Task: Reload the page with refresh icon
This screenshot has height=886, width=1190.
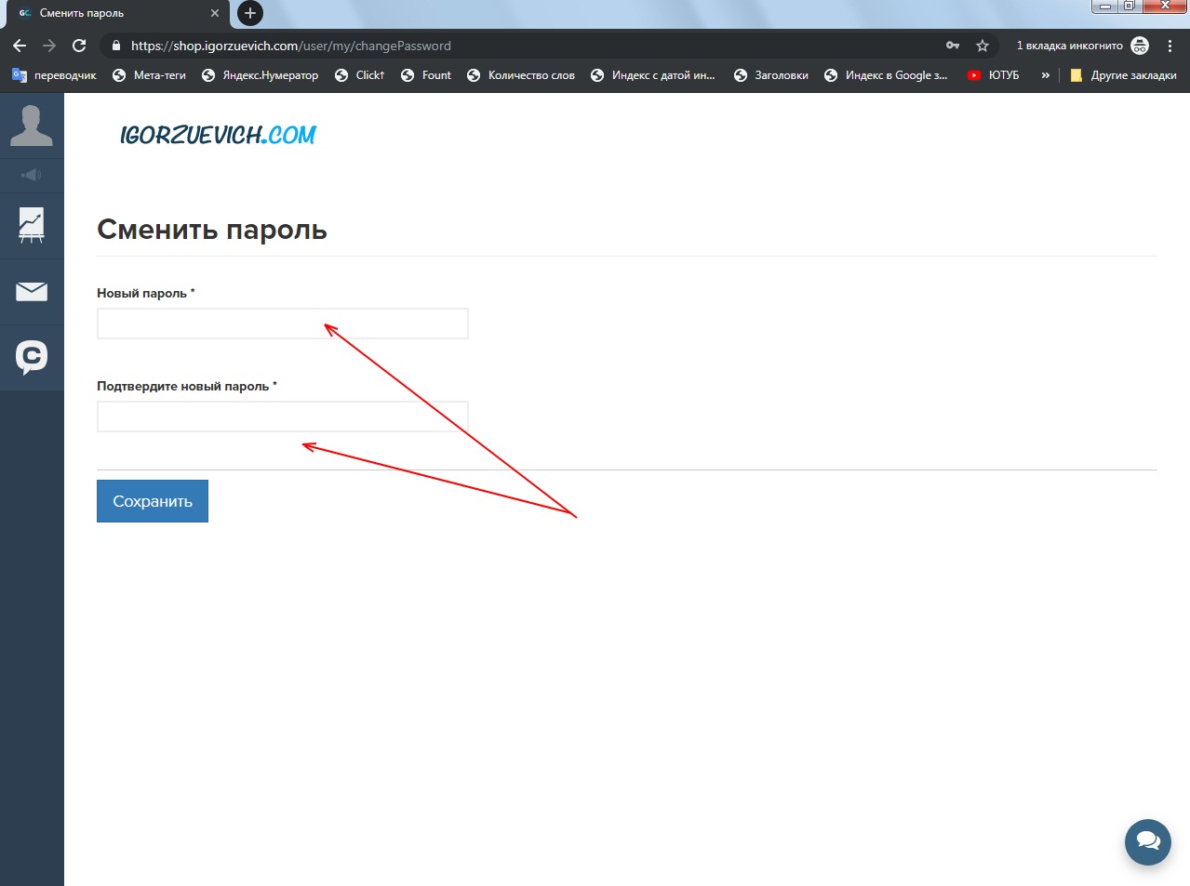Action: pyautogui.click(x=79, y=46)
